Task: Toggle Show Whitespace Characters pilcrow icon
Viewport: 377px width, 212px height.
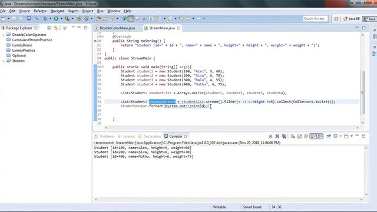Action: (x=151, y=18)
